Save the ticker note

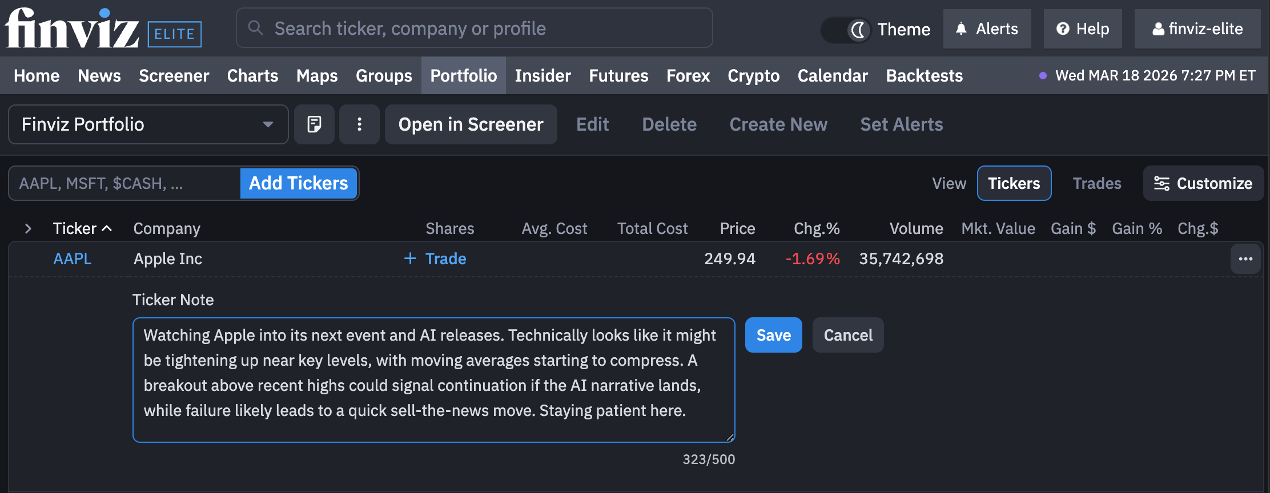click(773, 335)
